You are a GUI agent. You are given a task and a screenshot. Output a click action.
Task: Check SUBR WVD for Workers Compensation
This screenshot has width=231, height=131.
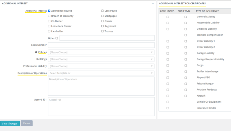click(x=186, y=35)
